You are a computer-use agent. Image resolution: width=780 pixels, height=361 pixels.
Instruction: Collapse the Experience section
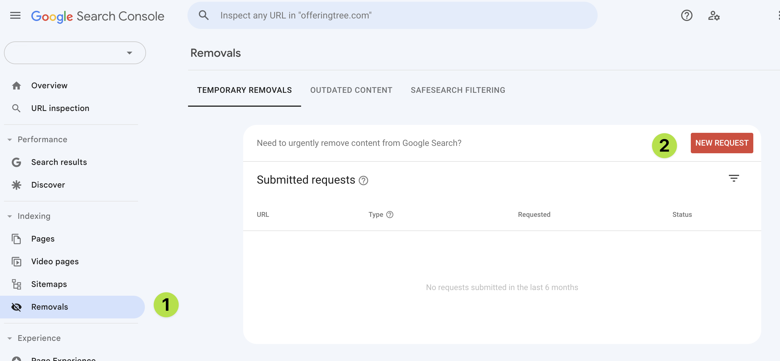[x=10, y=338]
